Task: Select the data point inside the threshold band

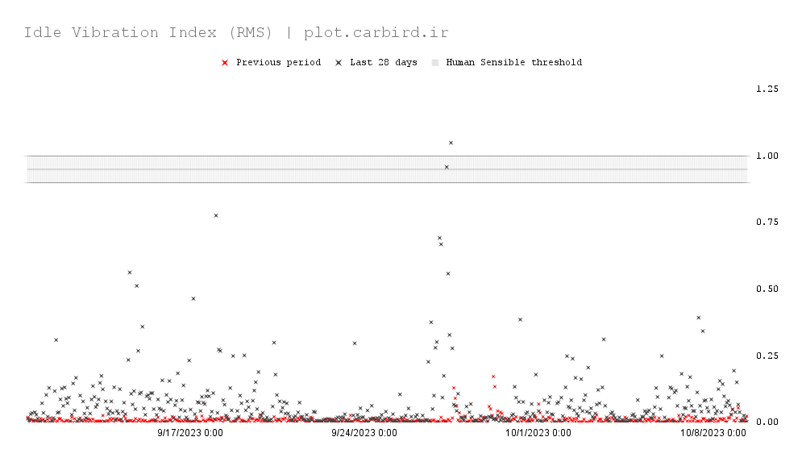Action: pos(447,167)
